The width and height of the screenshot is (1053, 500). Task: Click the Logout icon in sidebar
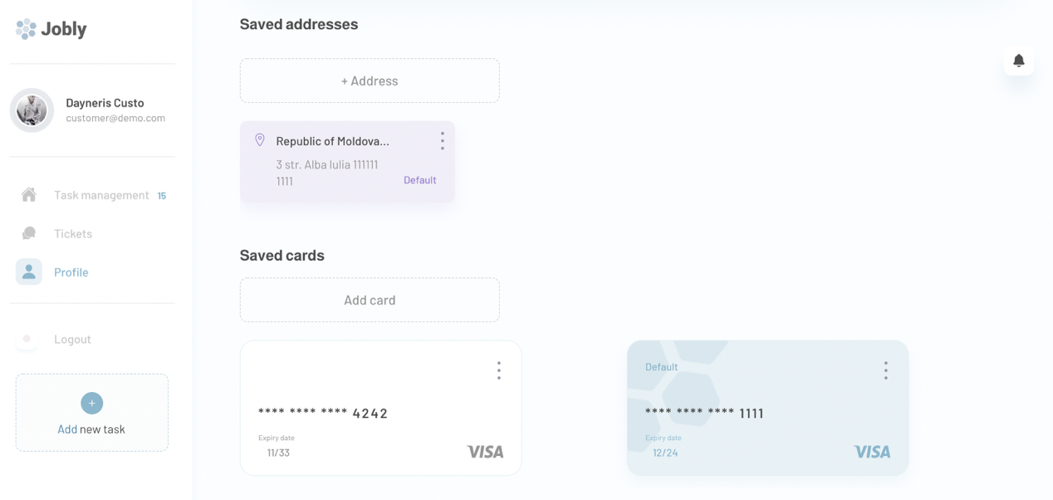pos(27,339)
